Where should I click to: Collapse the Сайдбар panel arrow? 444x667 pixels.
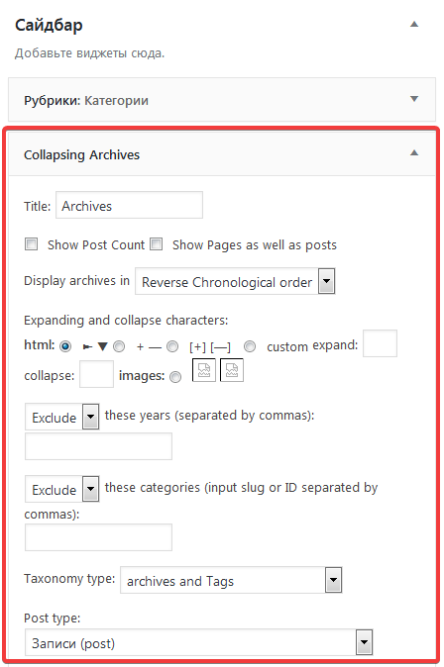click(413, 25)
